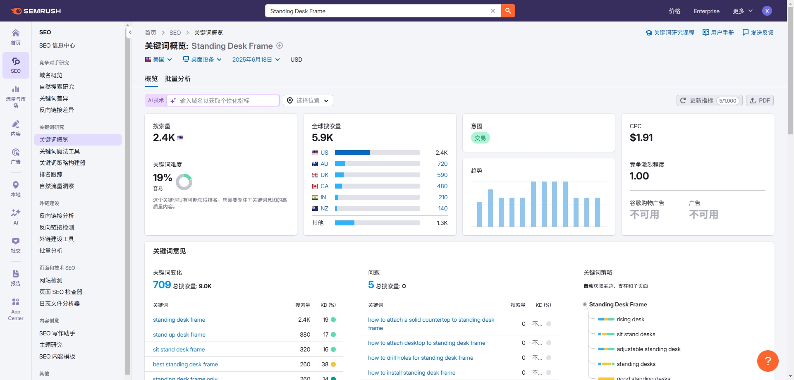Select 'adjustable standing desk' strategy item

coord(648,349)
